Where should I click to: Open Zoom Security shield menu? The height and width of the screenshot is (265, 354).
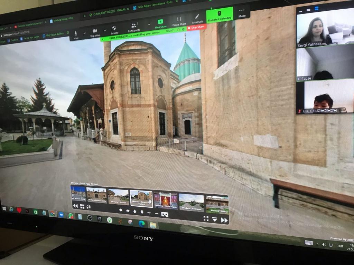click(114, 30)
